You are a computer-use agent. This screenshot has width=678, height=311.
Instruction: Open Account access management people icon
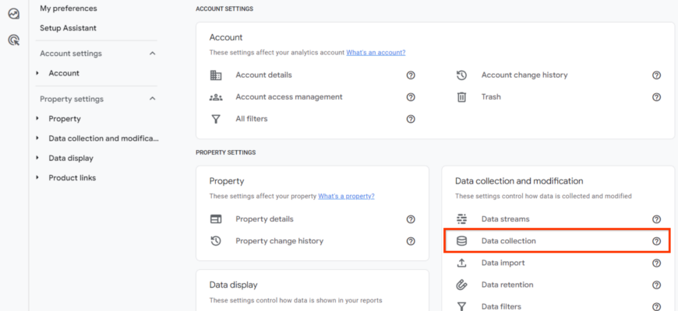(x=216, y=97)
